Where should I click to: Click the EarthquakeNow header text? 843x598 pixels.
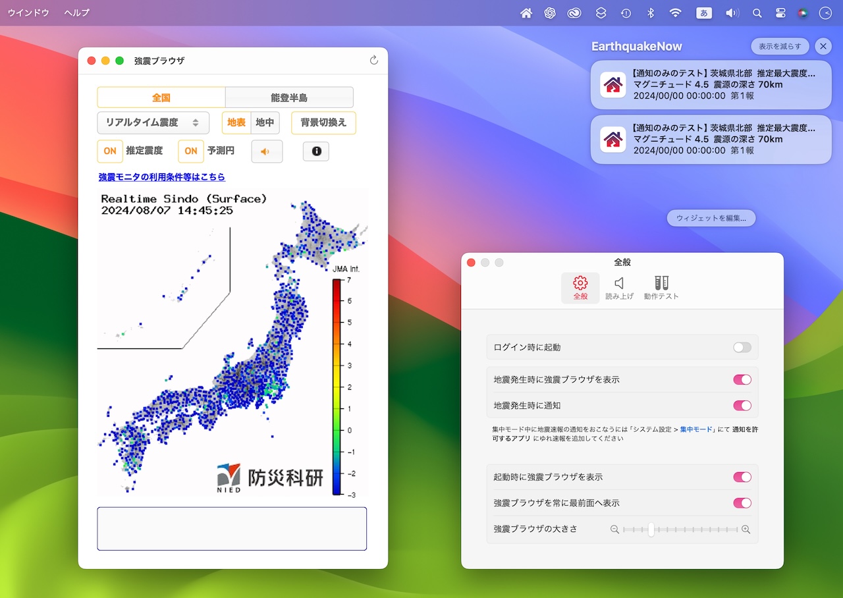[x=637, y=46]
